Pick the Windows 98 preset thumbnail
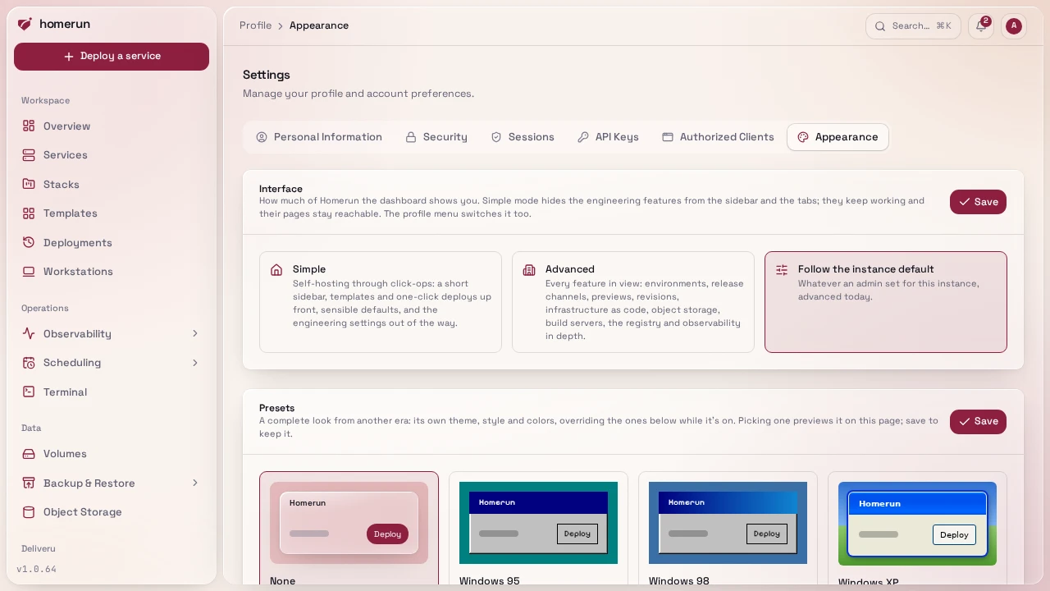This screenshot has height=591, width=1050. (728, 523)
